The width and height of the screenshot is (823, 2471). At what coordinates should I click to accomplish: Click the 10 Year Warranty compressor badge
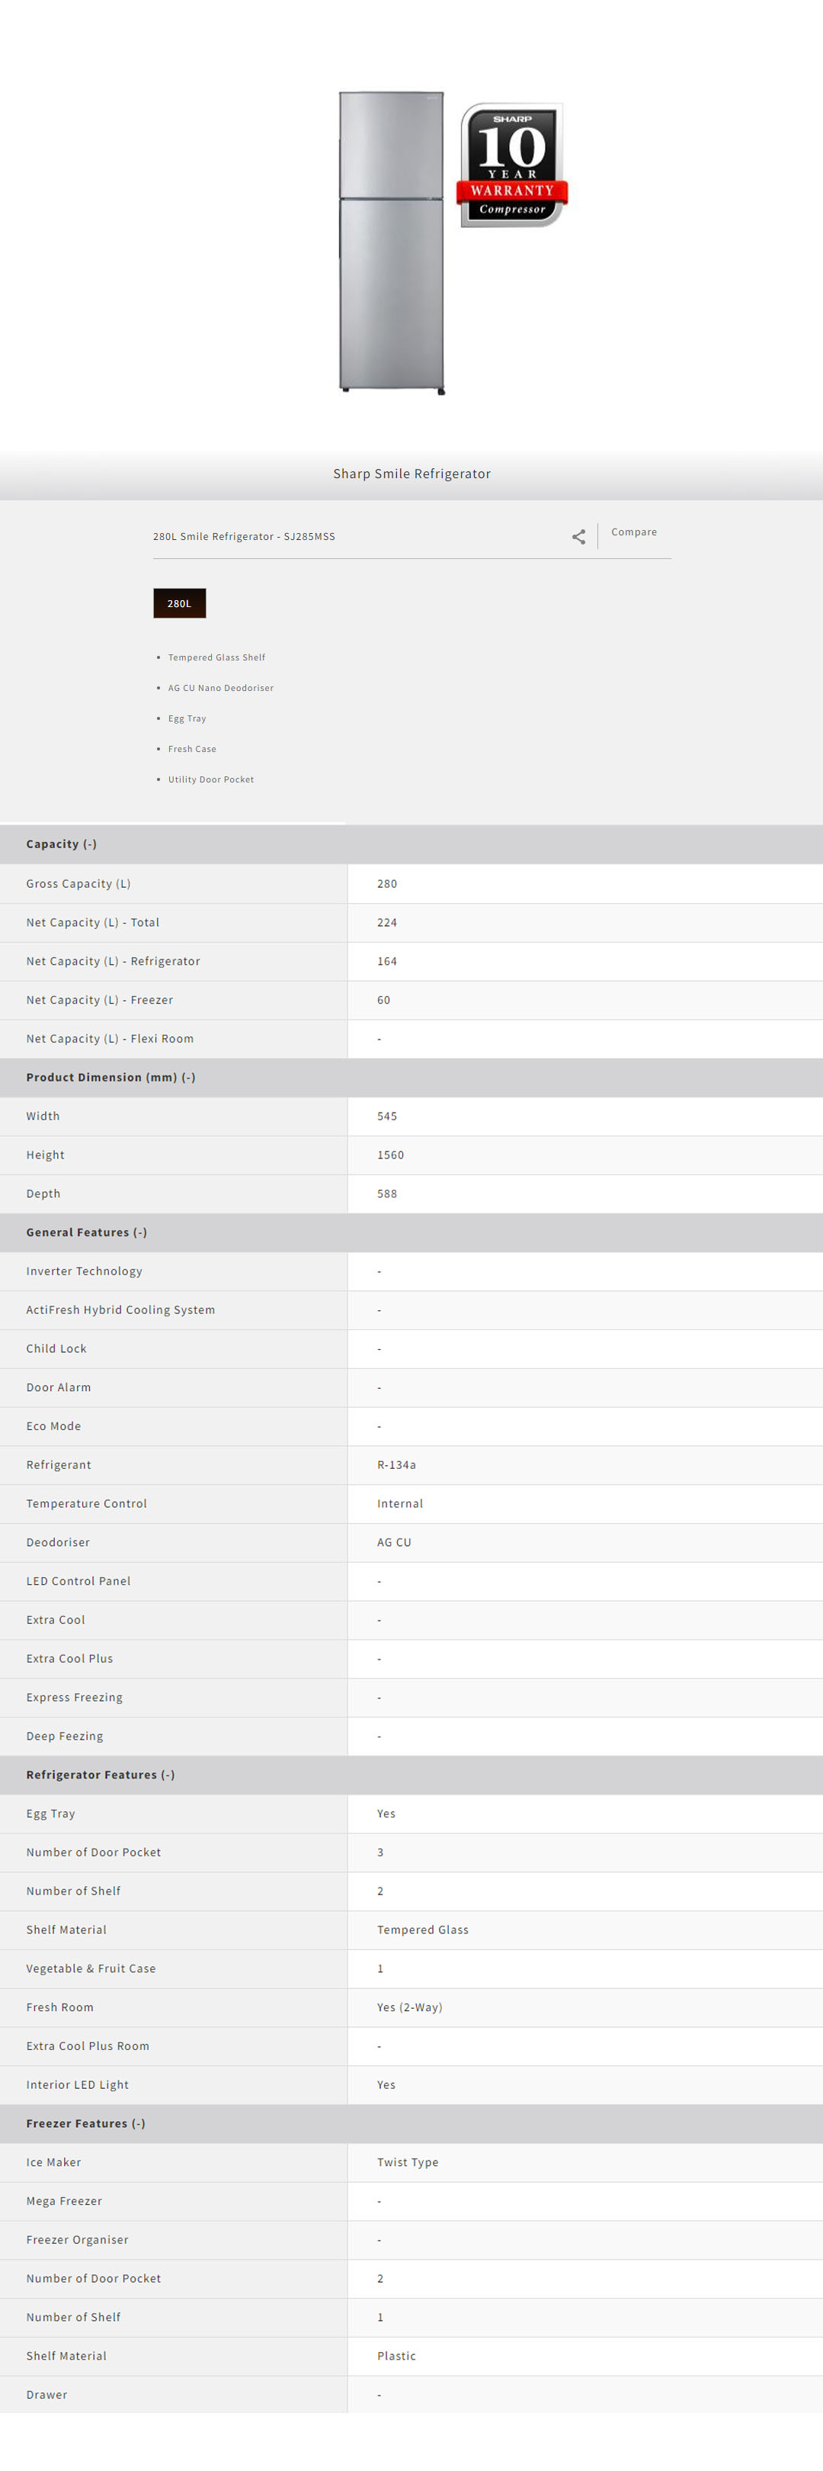pos(513,165)
